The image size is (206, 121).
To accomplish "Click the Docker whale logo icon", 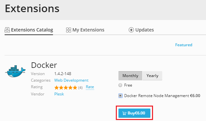I will (x=15, y=71).
